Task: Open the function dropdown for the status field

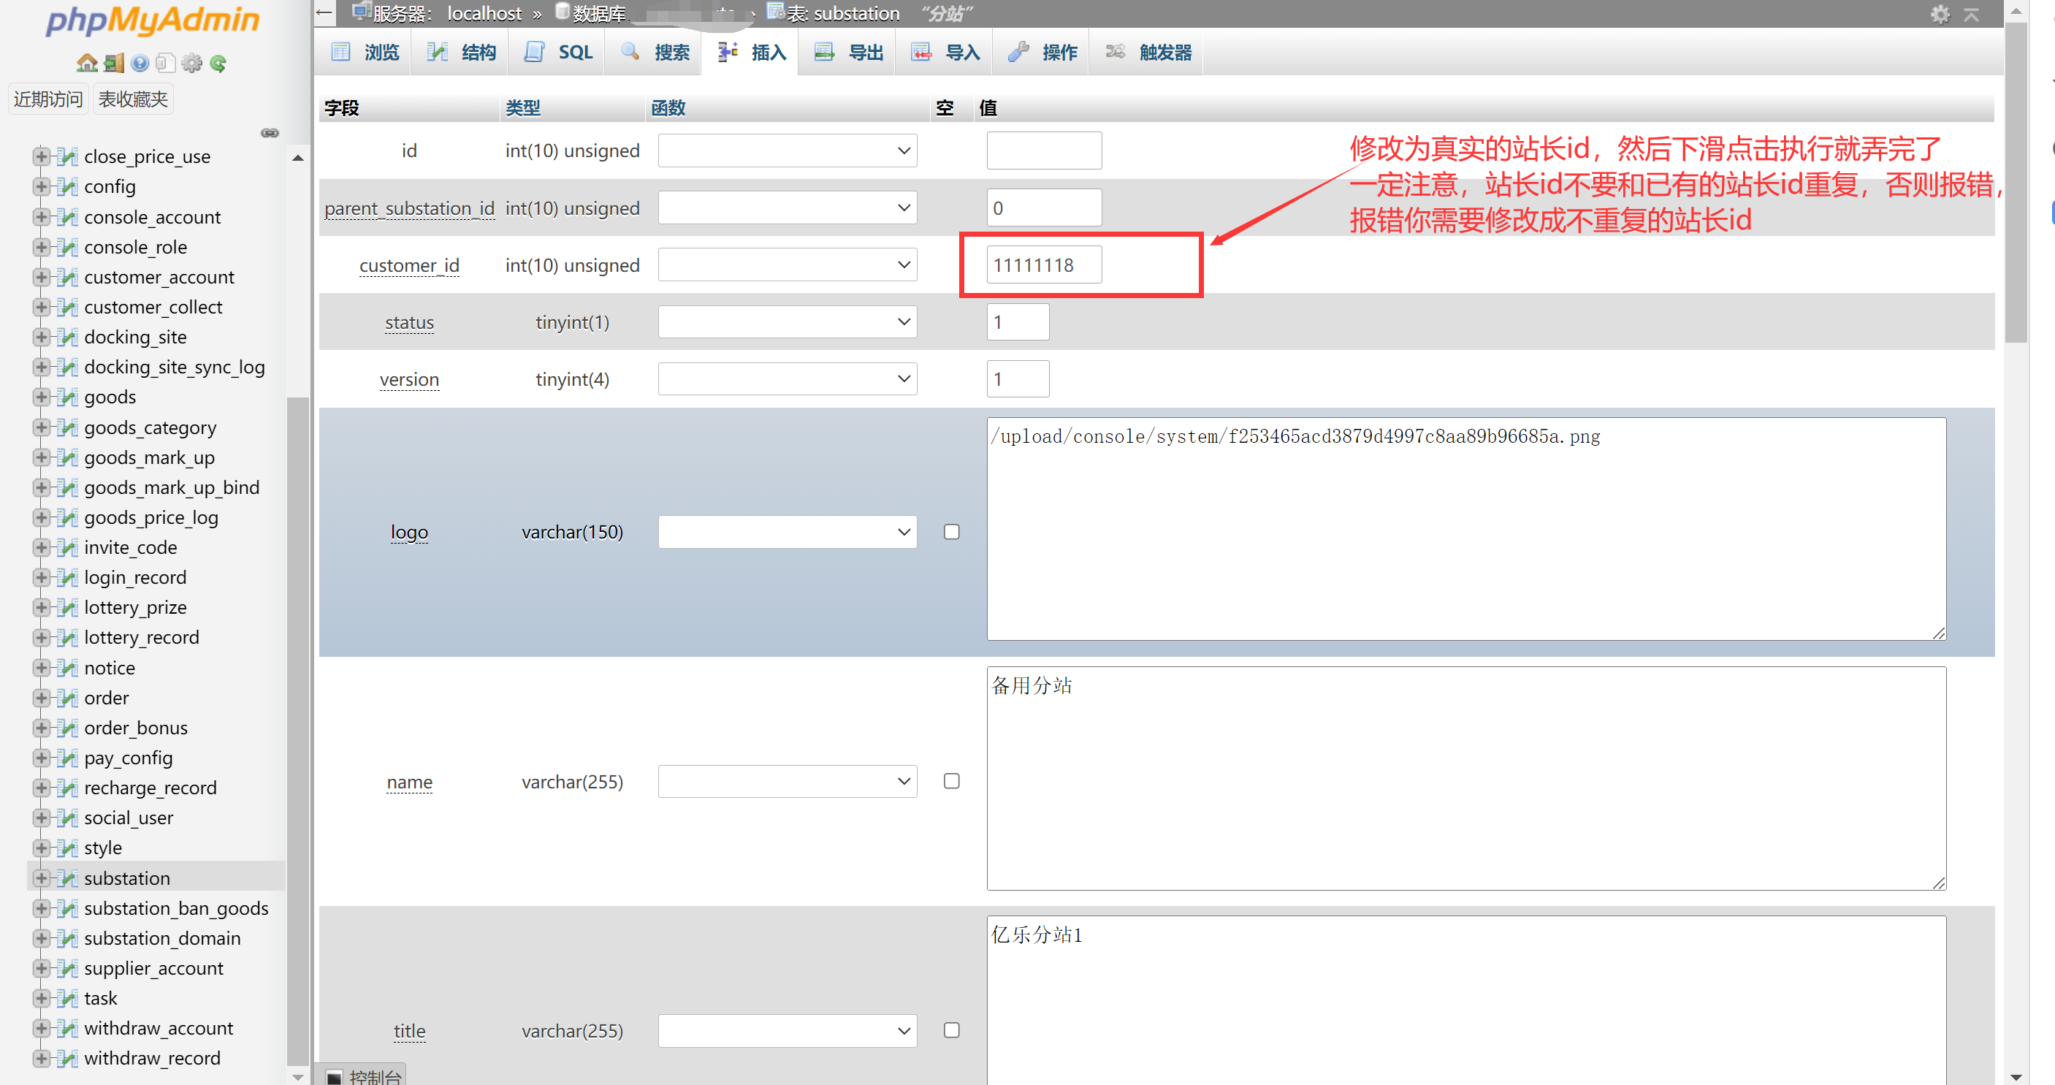Action: [x=787, y=322]
